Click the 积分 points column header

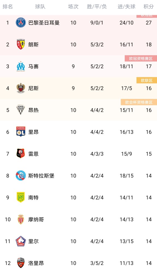pyautogui.click(x=149, y=7)
